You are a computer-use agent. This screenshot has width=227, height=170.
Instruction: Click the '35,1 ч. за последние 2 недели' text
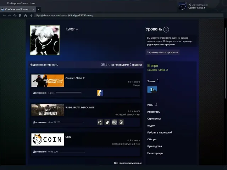(121, 65)
